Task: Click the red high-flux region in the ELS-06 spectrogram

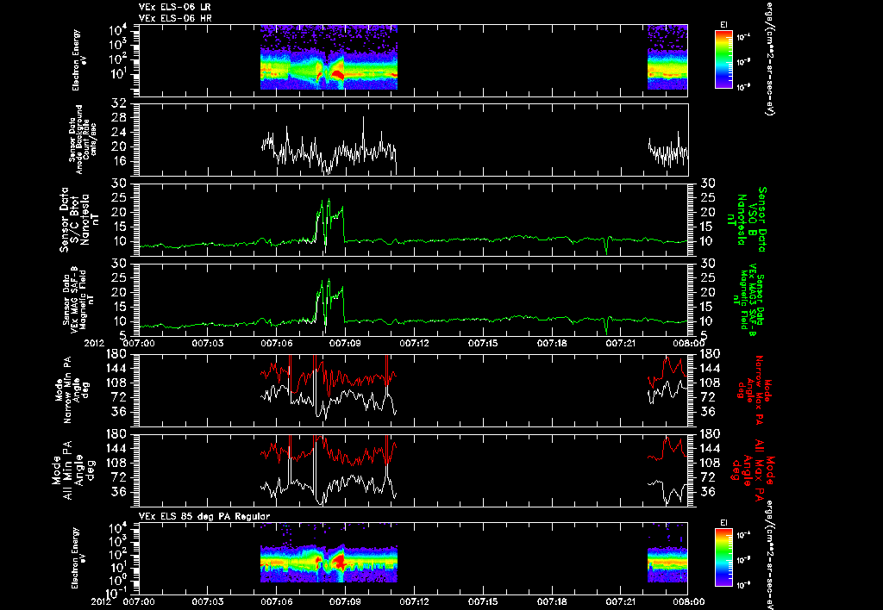Action: 338,75
